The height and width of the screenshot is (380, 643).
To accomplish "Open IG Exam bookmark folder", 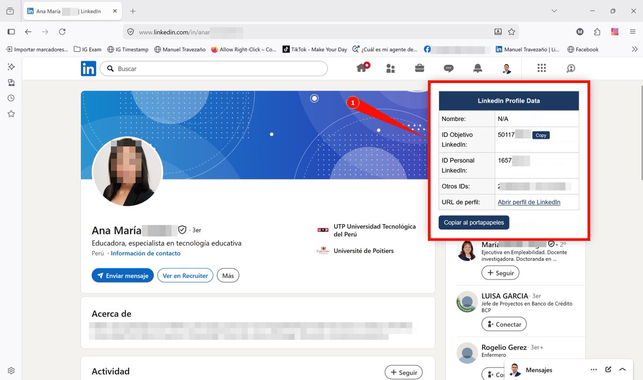I will tap(87, 49).
